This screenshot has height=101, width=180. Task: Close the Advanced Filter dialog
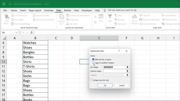tap(127, 51)
